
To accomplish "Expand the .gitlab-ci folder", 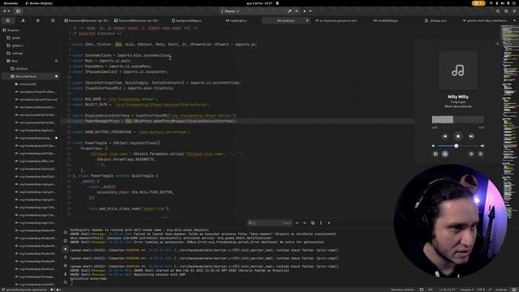I will click(15, 45).
